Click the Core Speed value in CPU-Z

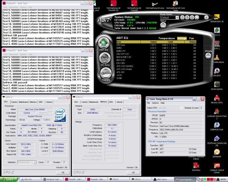click(x=26, y=144)
